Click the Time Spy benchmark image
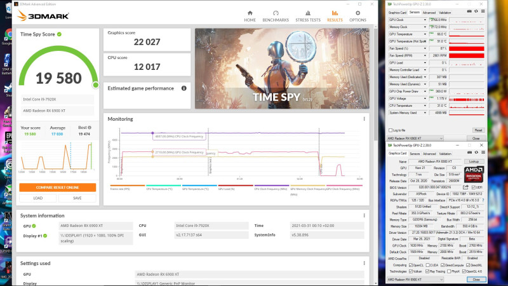 point(282,69)
